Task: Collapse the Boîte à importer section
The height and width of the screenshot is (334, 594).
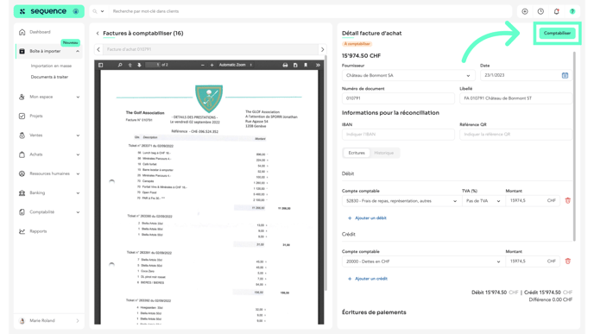Action: (x=78, y=51)
